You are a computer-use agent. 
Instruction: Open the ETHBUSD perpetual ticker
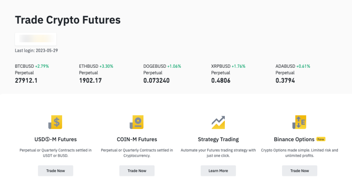96,73
